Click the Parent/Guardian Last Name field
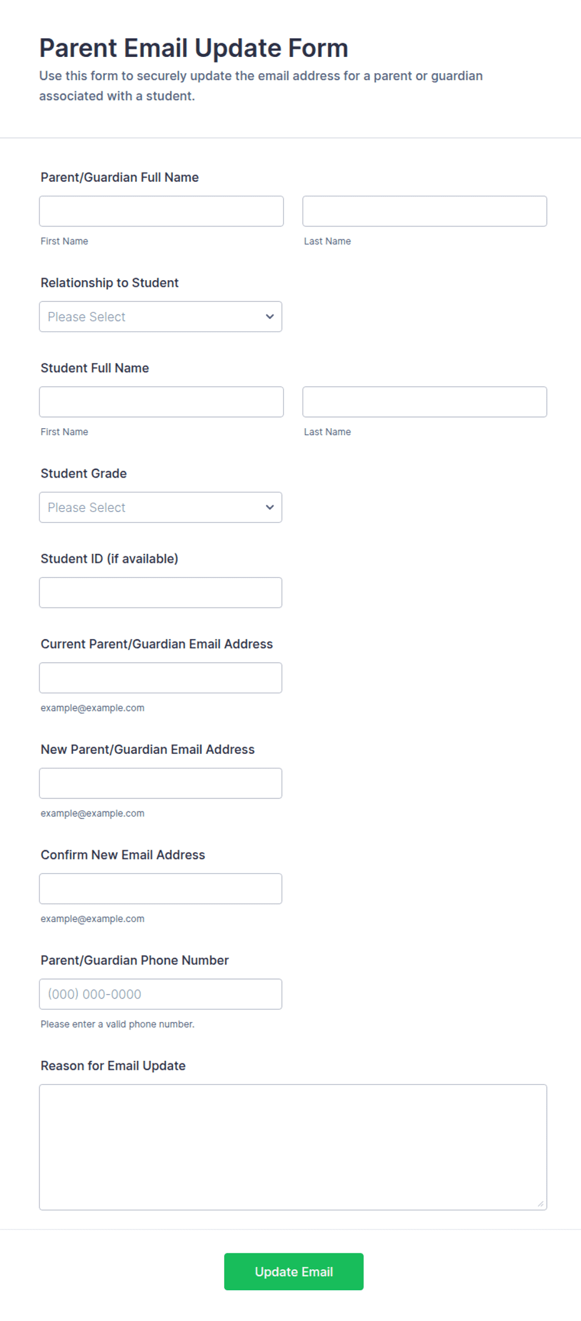Viewport: 581px width, 1321px height. click(x=425, y=211)
